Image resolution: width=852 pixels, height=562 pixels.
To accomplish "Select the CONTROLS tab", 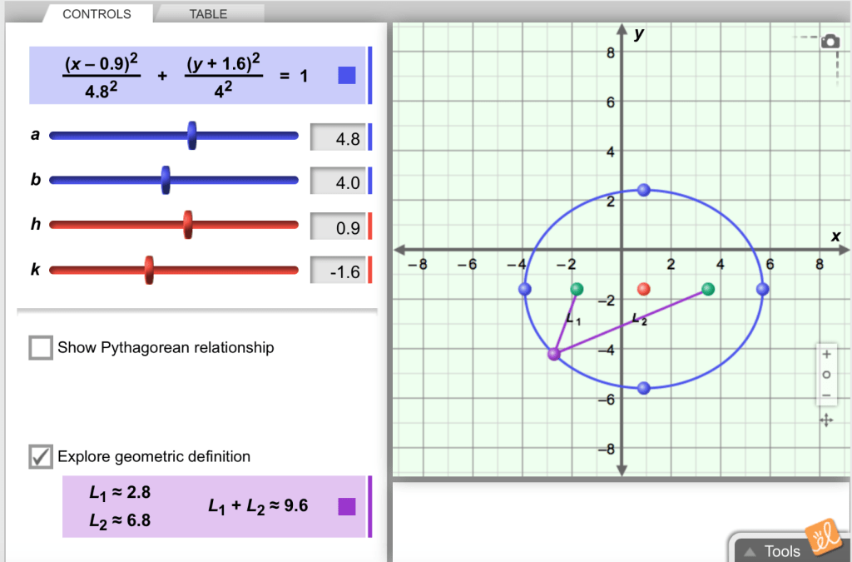I will 97,14.
